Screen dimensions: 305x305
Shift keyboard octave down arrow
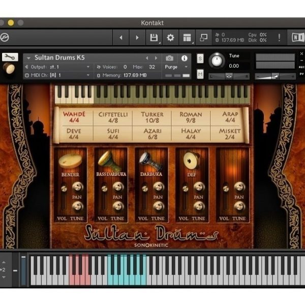(x=4, y=277)
